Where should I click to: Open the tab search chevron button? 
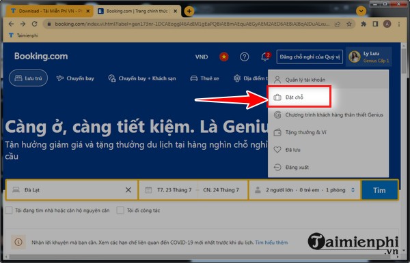coord(361,11)
